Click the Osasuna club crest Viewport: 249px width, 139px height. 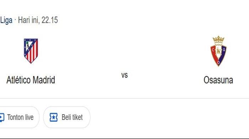click(218, 51)
